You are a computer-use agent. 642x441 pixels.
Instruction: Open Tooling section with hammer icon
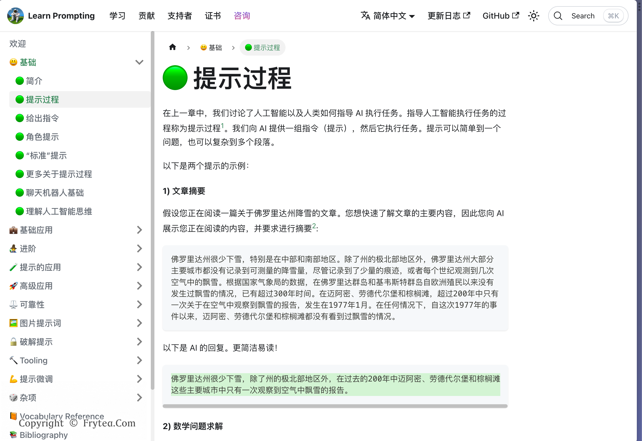pyautogui.click(x=33, y=360)
